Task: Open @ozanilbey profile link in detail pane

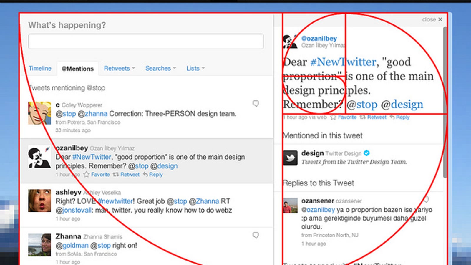Action: pos(319,38)
